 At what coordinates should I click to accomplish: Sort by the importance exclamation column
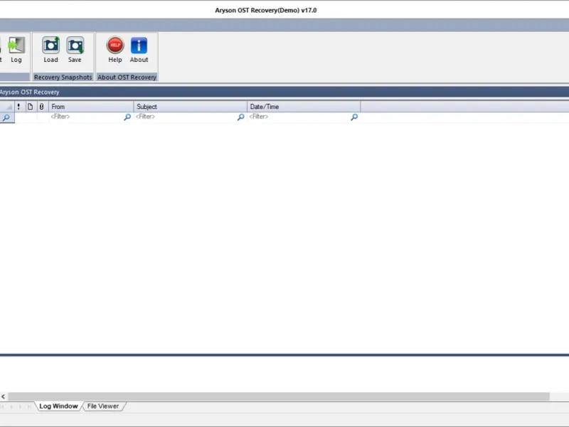pyautogui.click(x=19, y=107)
